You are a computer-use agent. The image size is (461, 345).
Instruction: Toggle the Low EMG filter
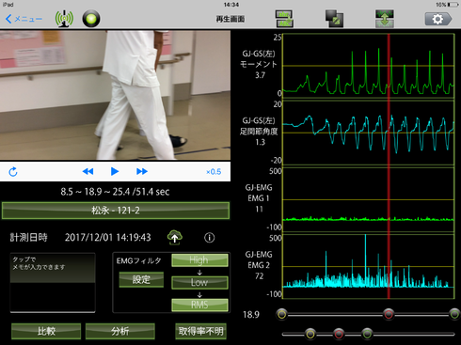(x=199, y=282)
